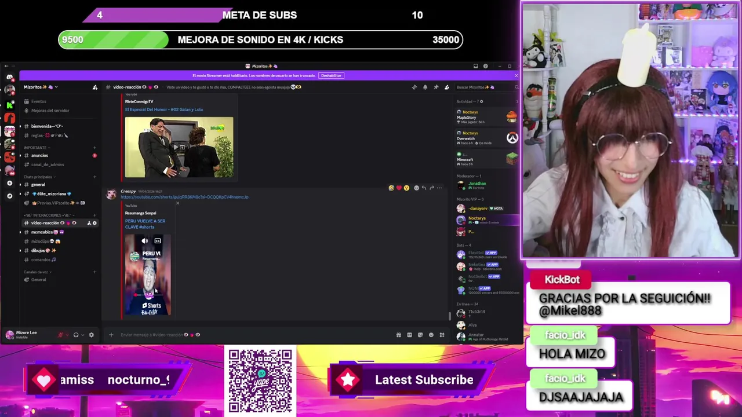
Task: Add channel plus beside IMPORTANTE category
Action: point(94,148)
